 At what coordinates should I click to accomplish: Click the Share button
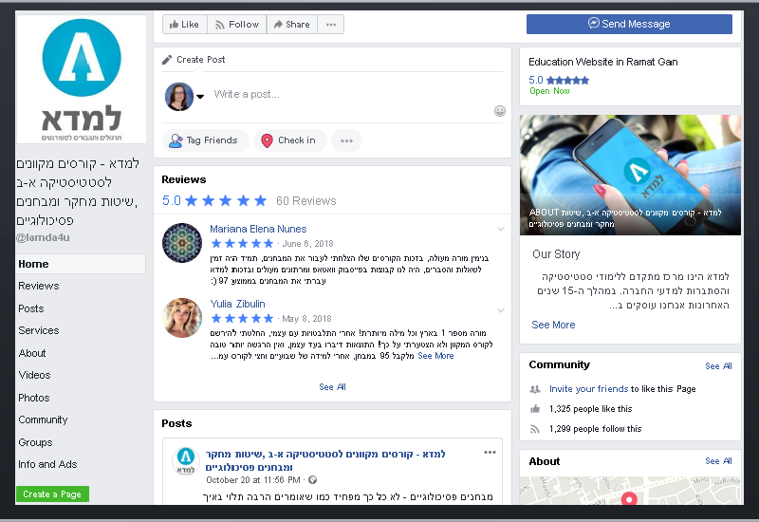[292, 25]
